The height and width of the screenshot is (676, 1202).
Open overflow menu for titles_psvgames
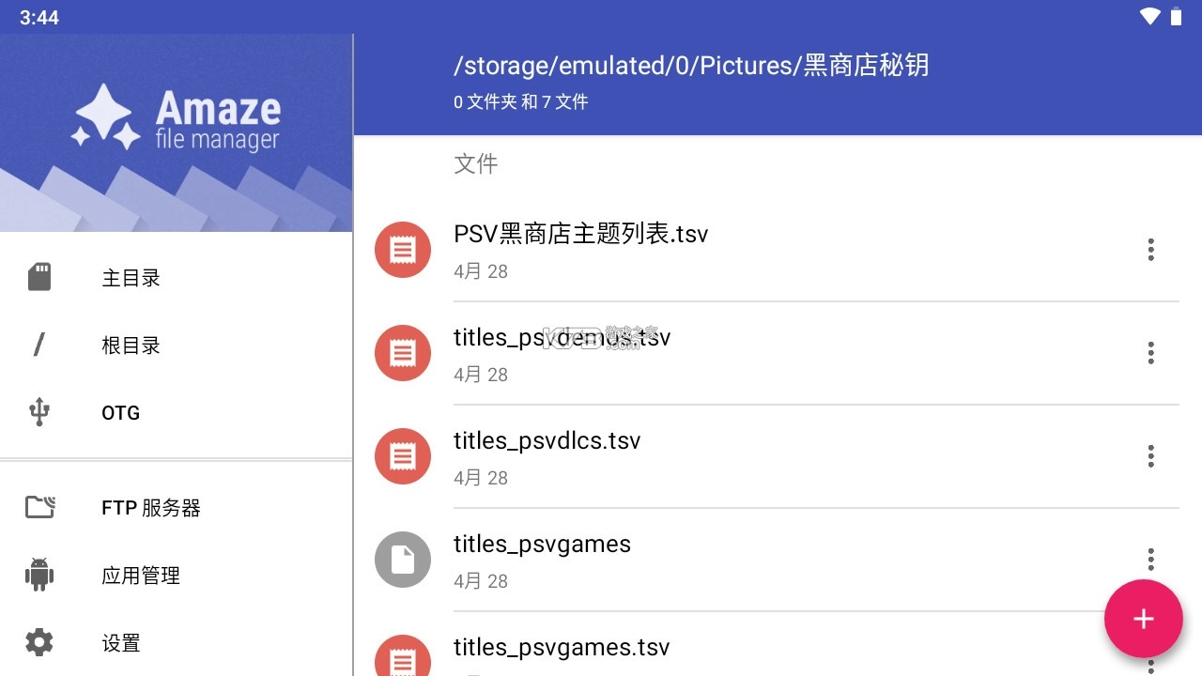1150,560
